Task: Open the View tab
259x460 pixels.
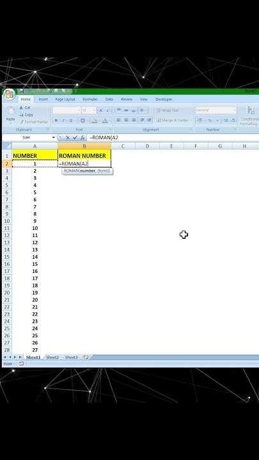Action: tap(144, 100)
